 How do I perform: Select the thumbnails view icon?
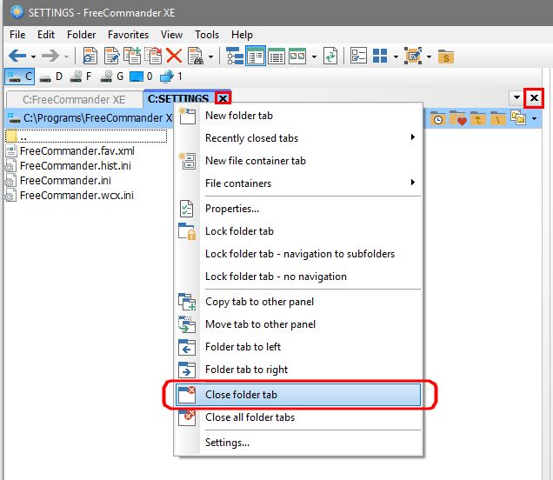(297, 56)
